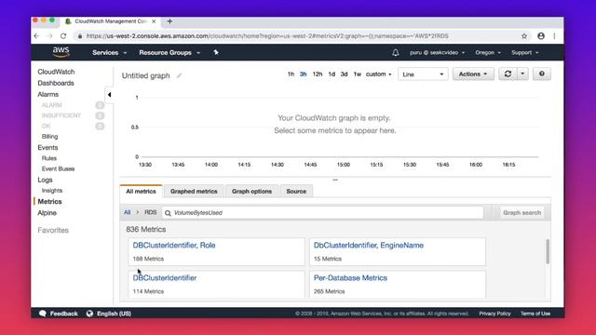Open a new browser tab
596x335 pixels.
pyautogui.click(x=169, y=21)
